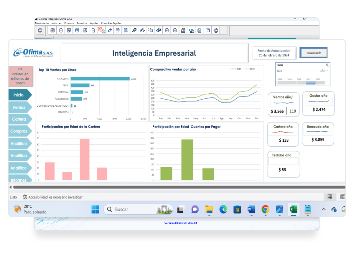Click the circular dial icon in toolbar
Viewport: 354px width, 255px height.
[x=216, y=30]
